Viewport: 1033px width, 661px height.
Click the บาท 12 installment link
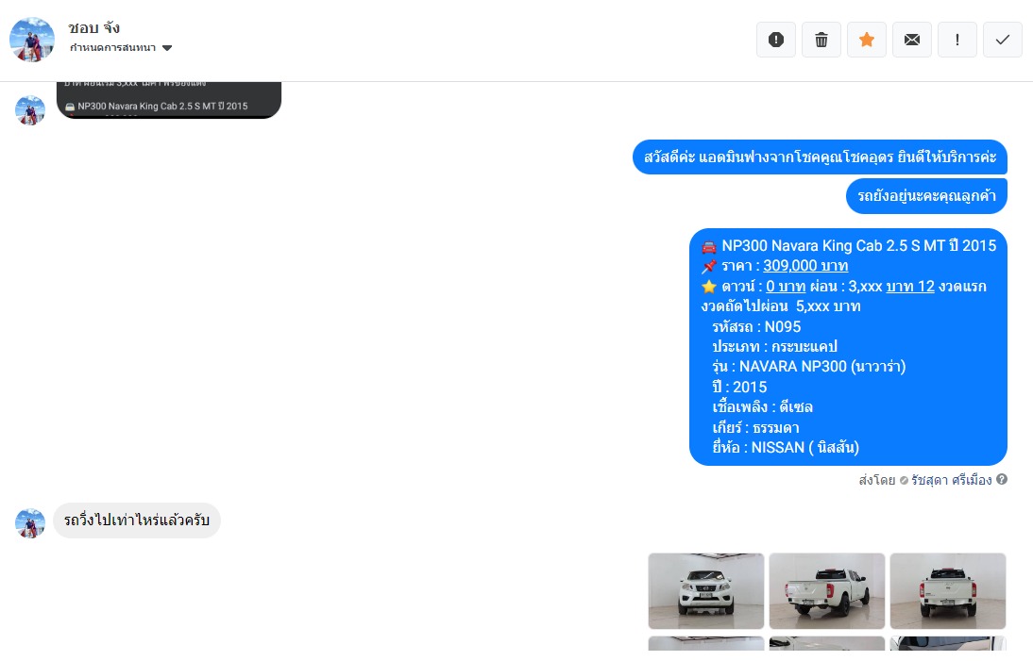(910, 286)
